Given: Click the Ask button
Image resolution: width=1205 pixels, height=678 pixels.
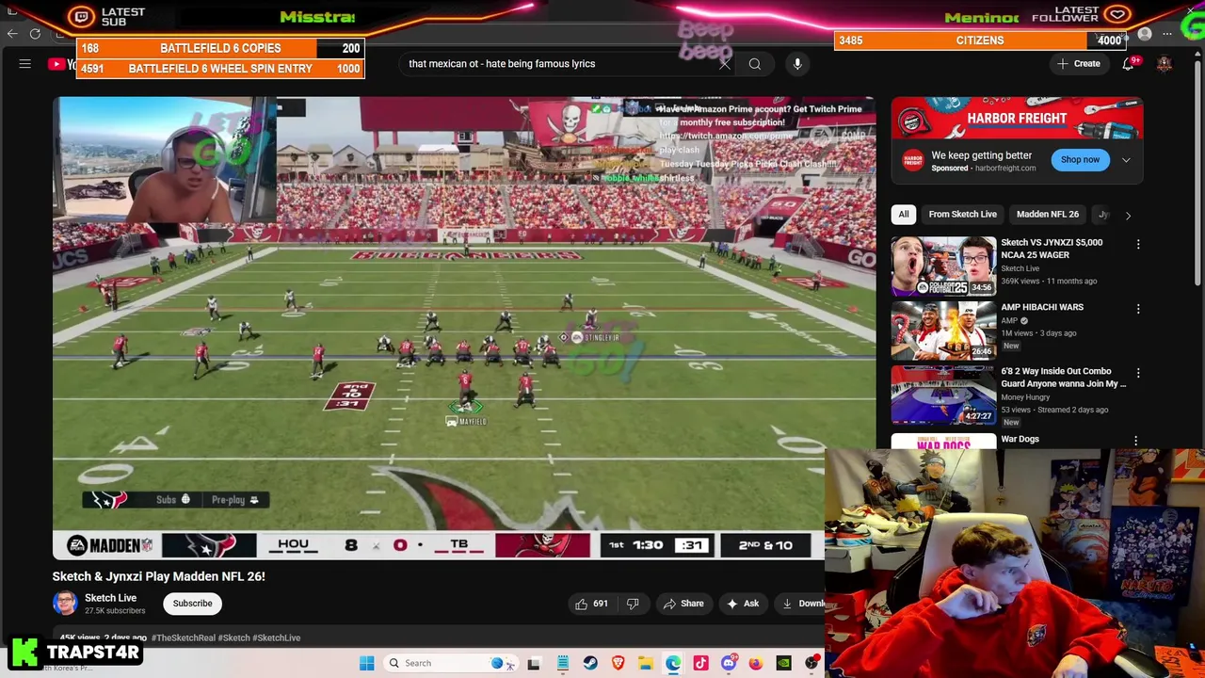Looking at the screenshot, I should click(742, 604).
